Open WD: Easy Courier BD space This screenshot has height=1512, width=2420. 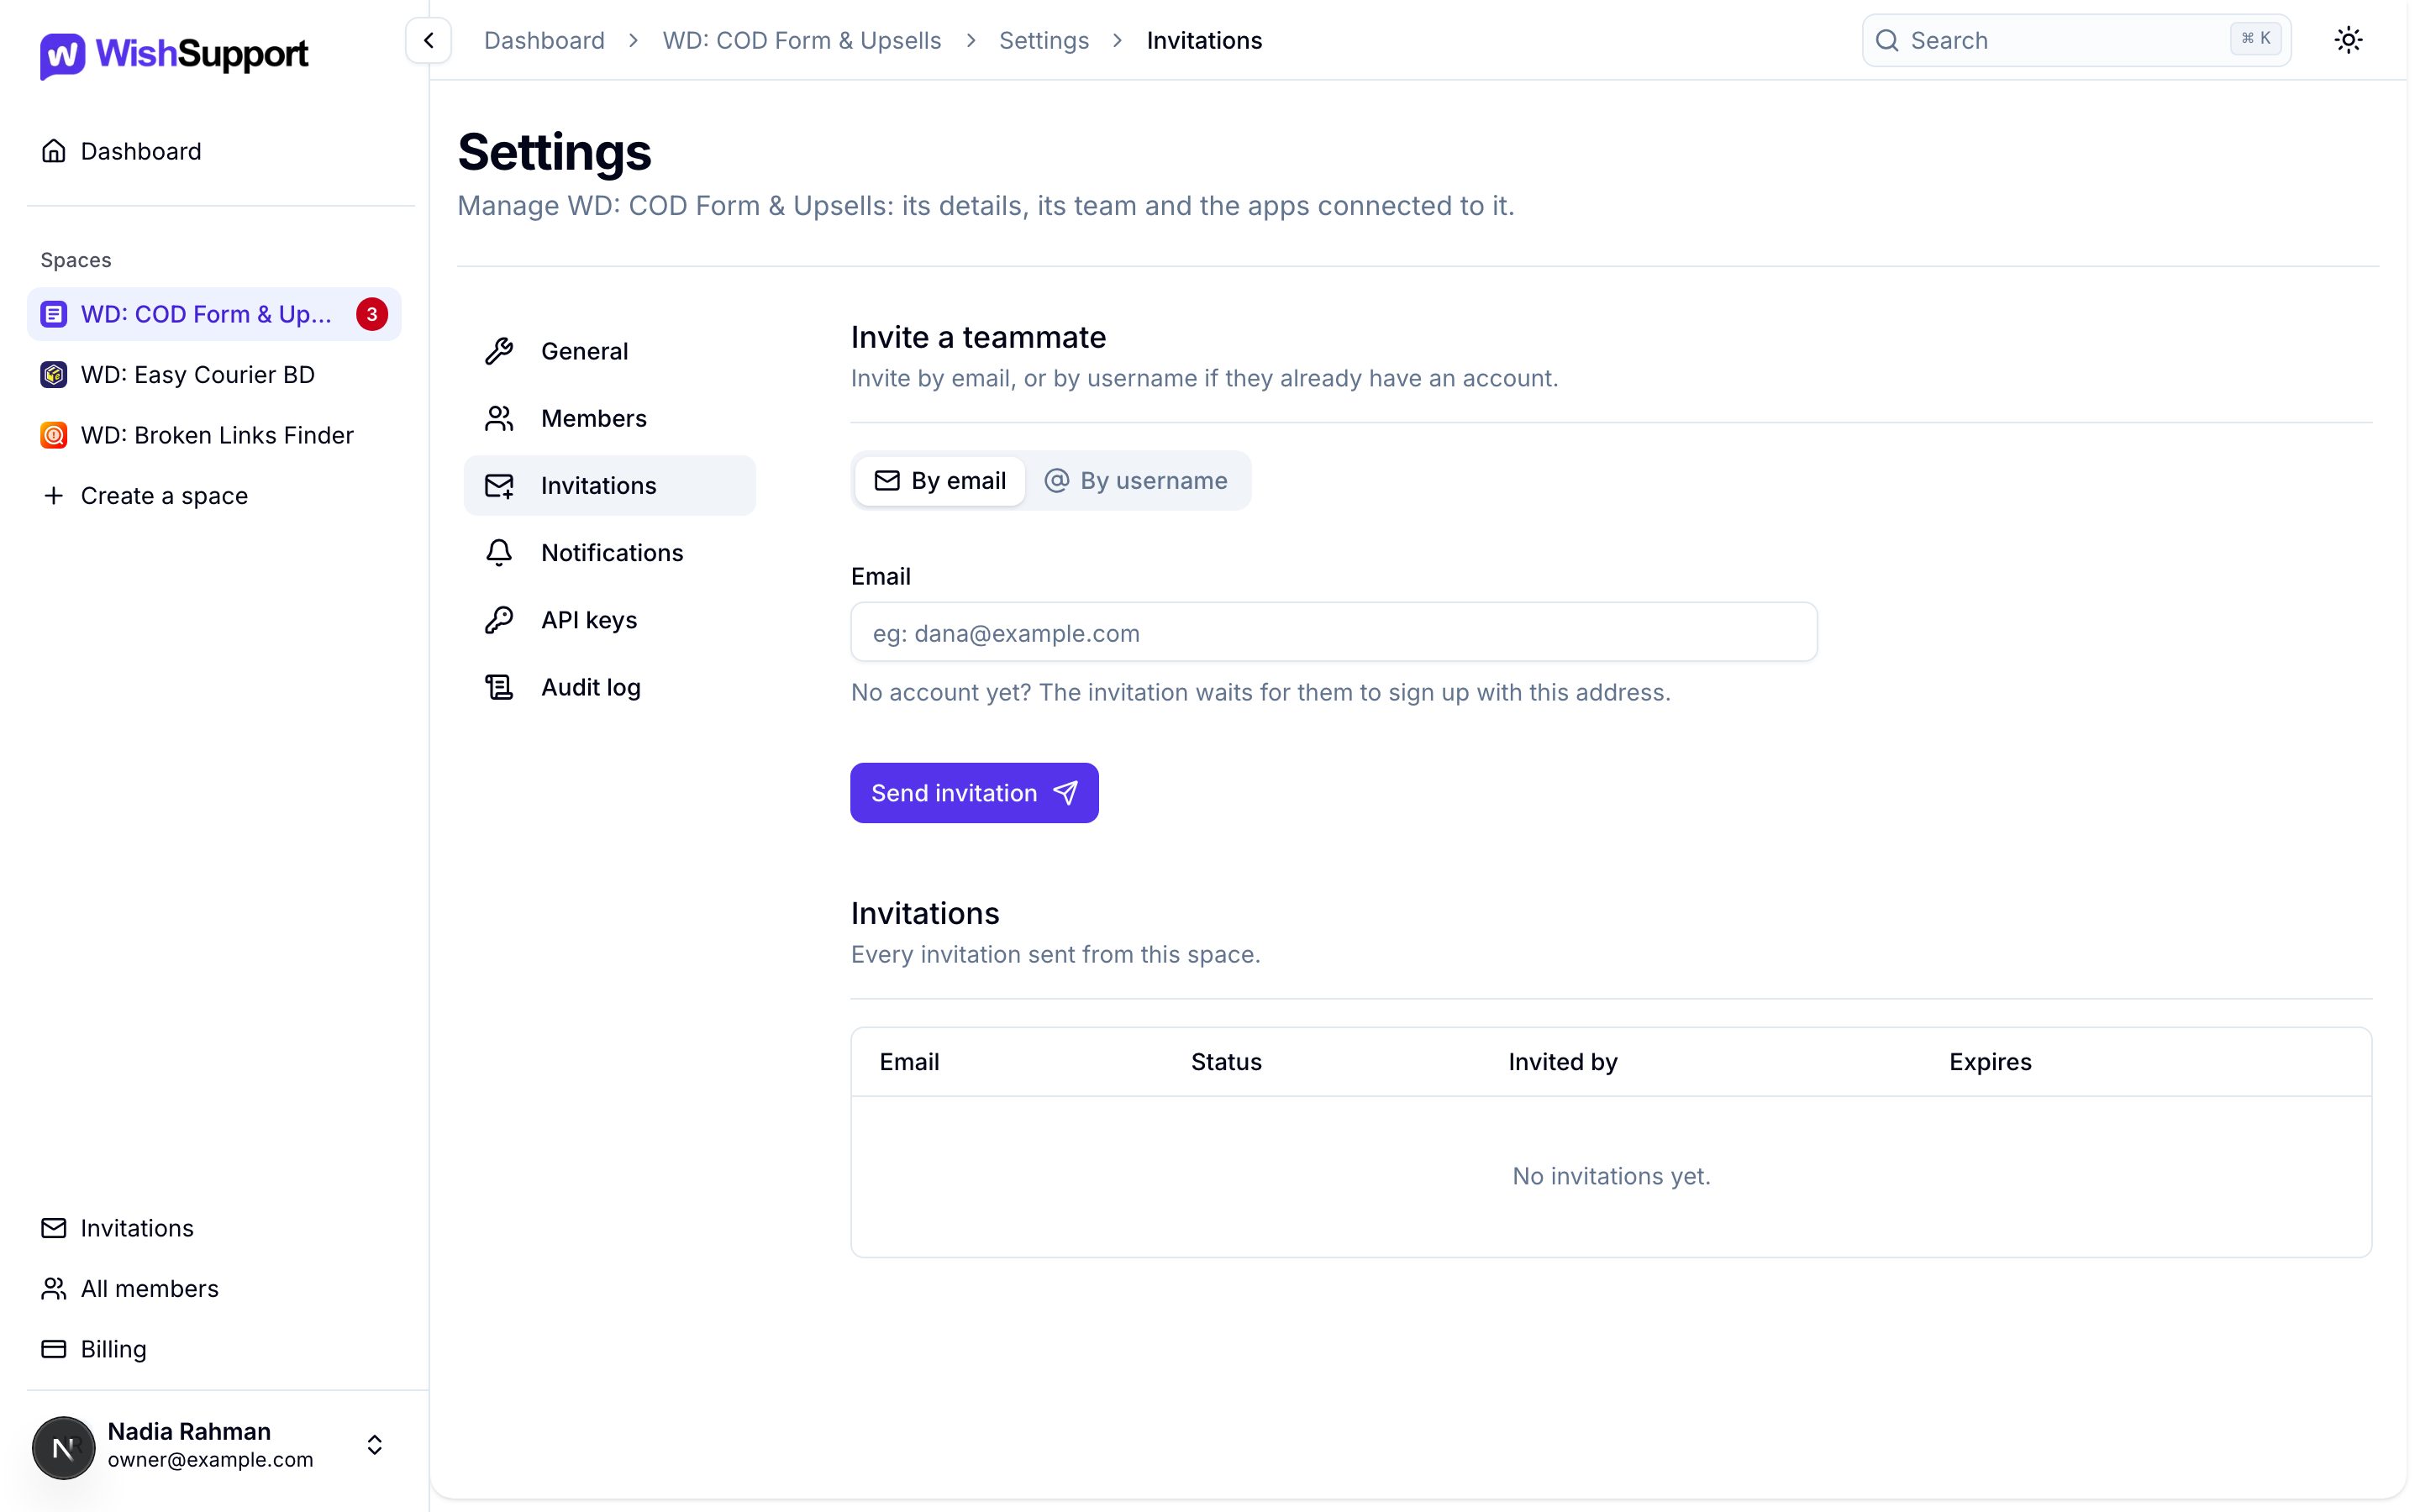click(214, 375)
